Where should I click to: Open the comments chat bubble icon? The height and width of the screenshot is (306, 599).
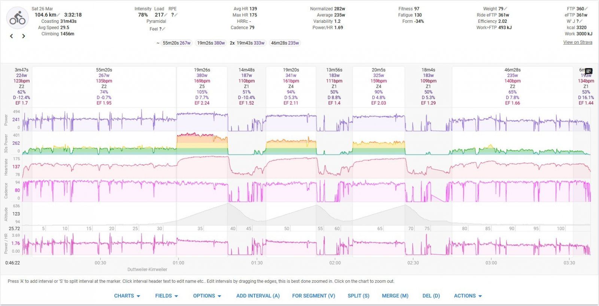coord(589,71)
